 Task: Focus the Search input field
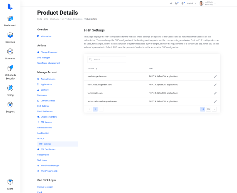pyautogui.click(x=107, y=60)
